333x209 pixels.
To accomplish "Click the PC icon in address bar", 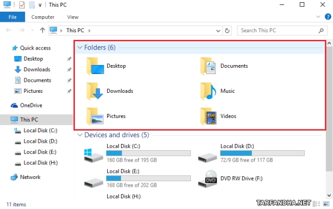I will (x=53, y=31).
